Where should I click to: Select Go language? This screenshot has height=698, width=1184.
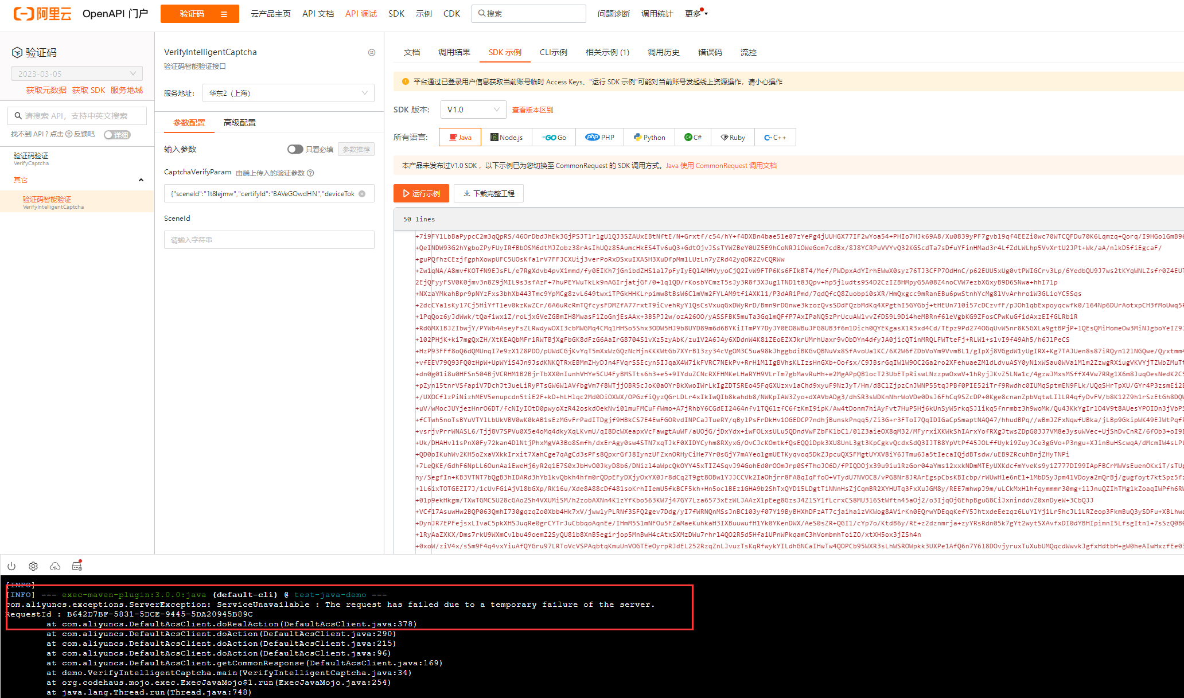(554, 138)
